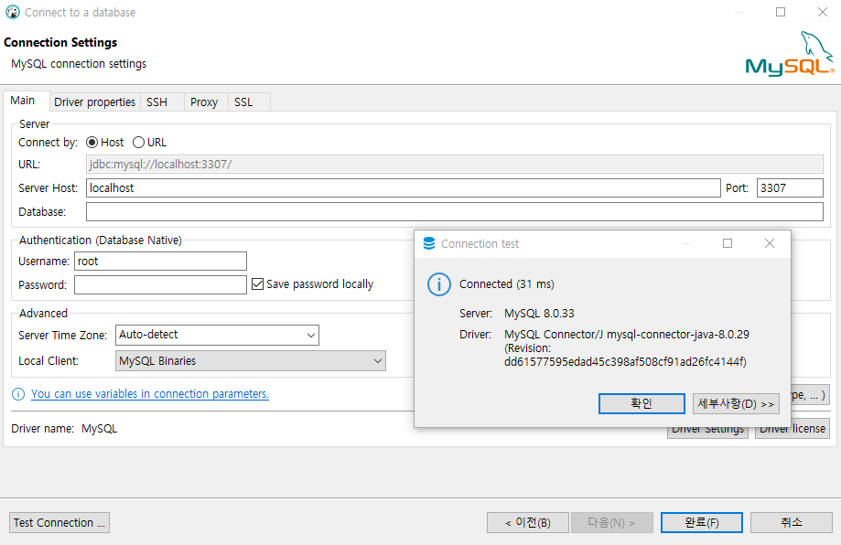
Task: Click the MySQL dolphin logo
Action: click(790, 54)
